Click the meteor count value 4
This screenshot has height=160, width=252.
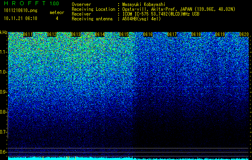point(57,18)
